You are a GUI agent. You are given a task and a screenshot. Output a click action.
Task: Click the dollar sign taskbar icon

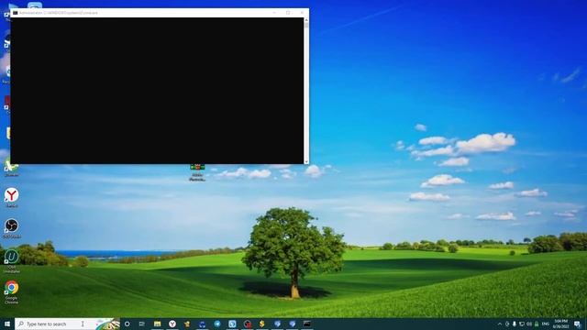262,324
